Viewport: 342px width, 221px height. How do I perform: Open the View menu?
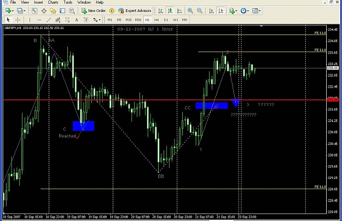coord(25,2)
